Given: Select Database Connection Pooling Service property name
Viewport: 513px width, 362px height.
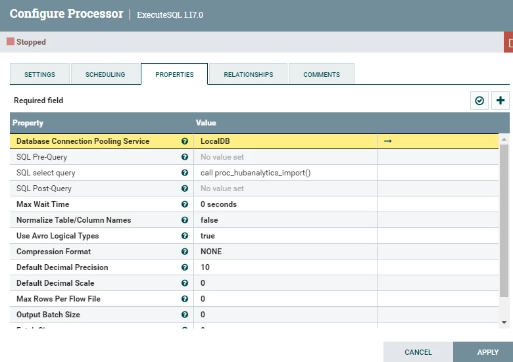Looking at the screenshot, I should (83, 141).
